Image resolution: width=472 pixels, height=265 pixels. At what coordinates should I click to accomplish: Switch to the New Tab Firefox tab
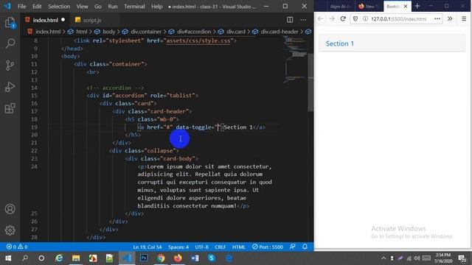[x=369, y=6]
